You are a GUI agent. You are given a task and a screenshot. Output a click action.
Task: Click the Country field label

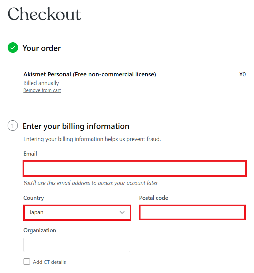coord(34,198)
